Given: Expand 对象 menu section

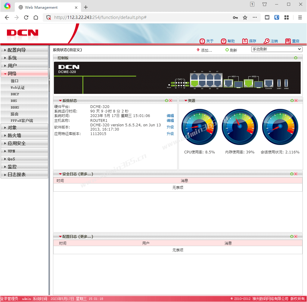Looking at the screenshot, I should (24, 128).
